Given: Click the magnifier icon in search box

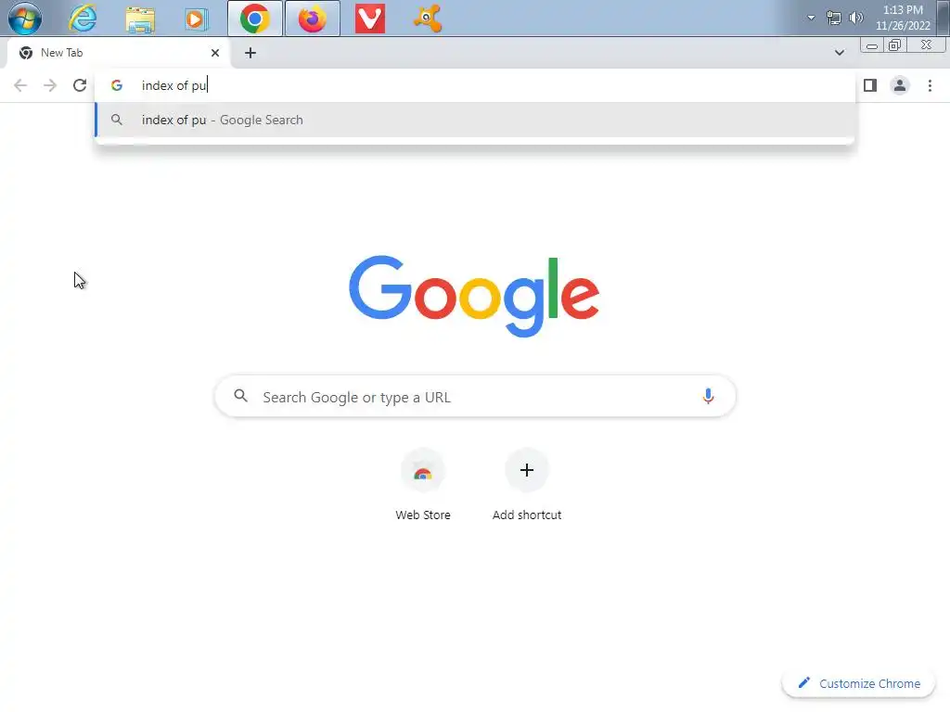Looking at the screenshot, I should (240, 396).
